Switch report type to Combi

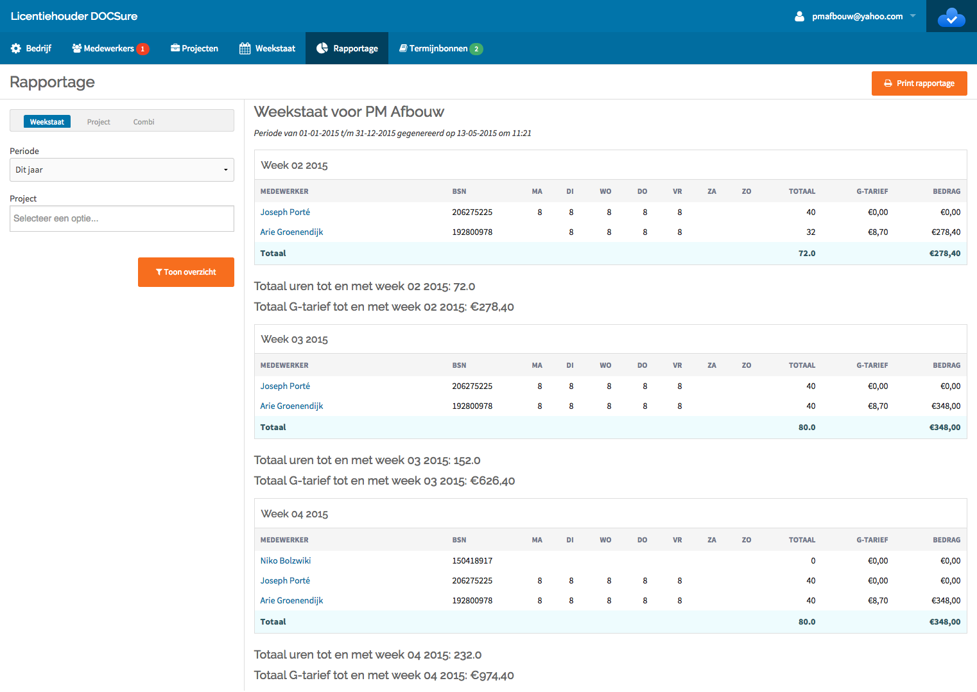coord(144,122)
